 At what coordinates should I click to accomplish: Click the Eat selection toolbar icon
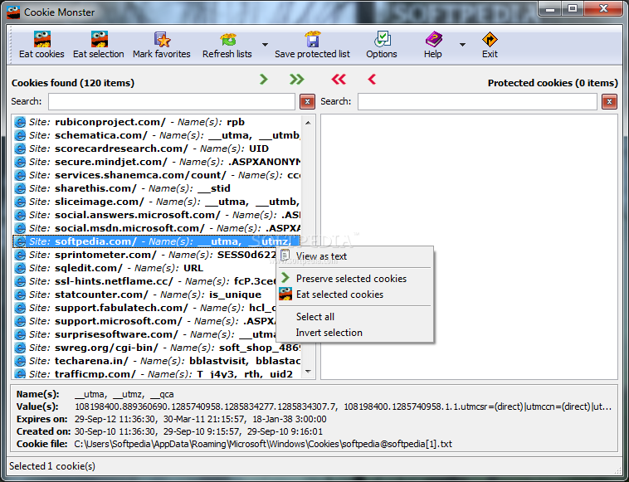point(99,39)
